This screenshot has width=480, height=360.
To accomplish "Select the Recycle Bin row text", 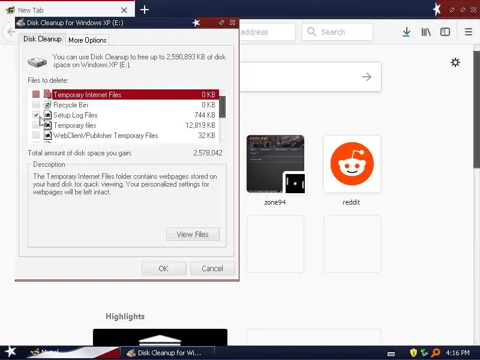I will click(71, 104).
